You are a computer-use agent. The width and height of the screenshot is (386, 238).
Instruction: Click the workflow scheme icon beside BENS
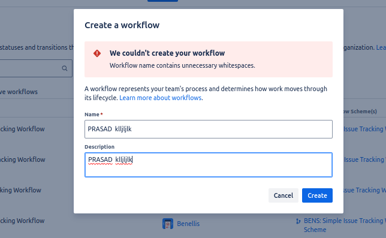click(298, 221)
